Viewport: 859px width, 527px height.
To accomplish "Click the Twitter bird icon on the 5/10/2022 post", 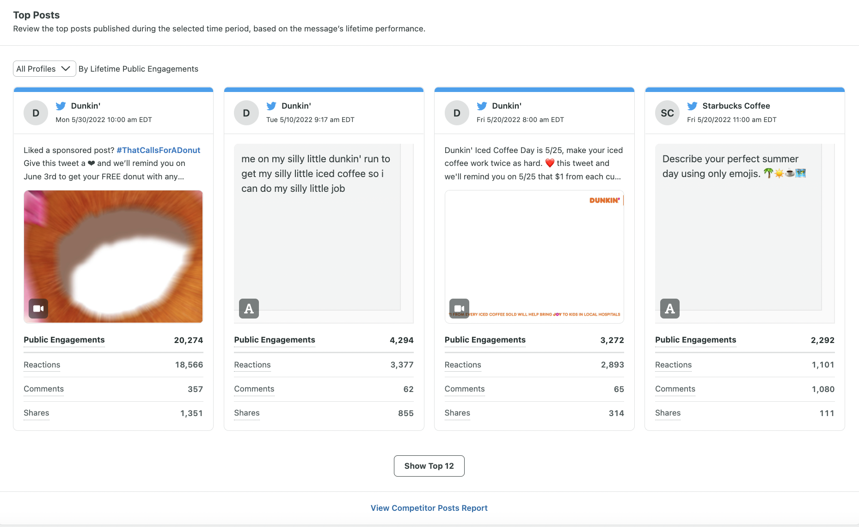I will point(271,106).
